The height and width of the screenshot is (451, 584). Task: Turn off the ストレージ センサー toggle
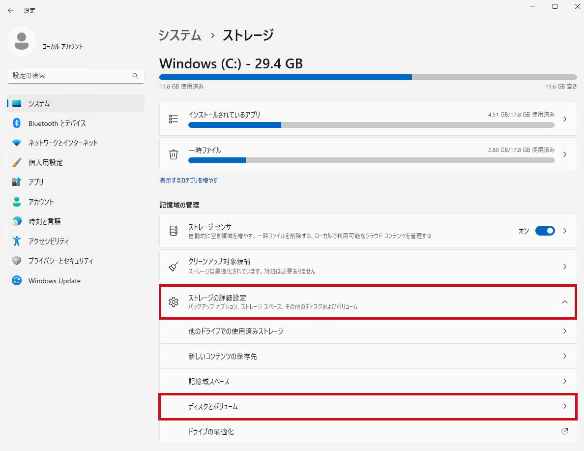point(545,231)
